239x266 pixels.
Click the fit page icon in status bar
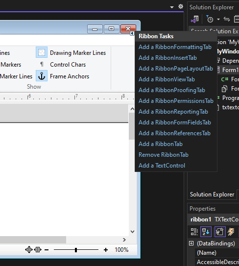pyautogui.click(x=29, y=250)
